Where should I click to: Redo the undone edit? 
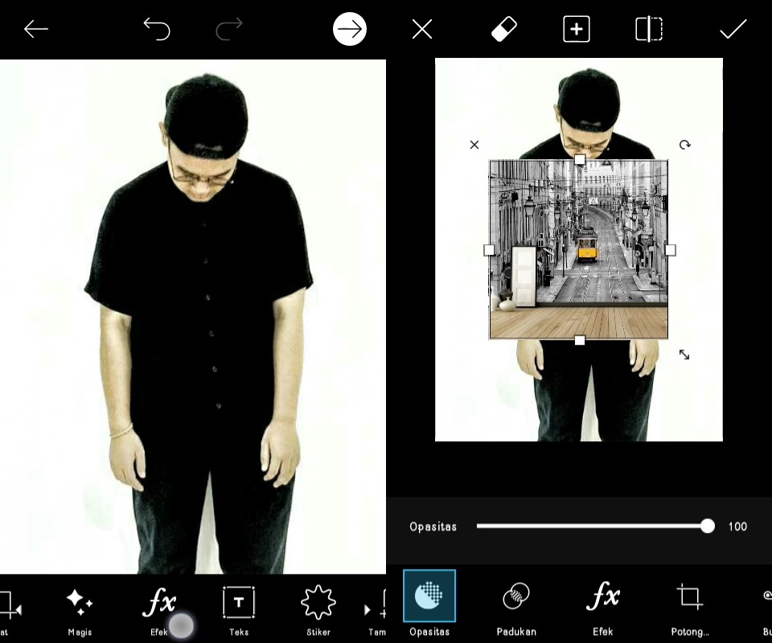(x=229, y=29)
